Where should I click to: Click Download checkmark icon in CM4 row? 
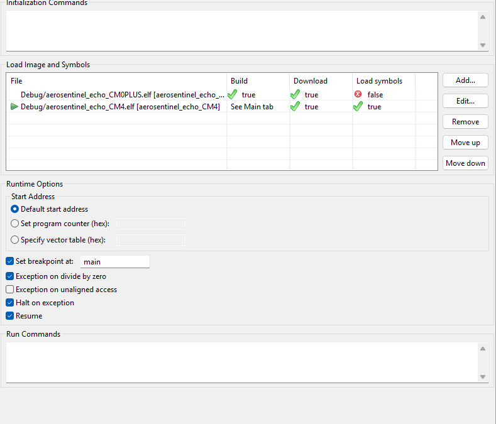(295, 106)
